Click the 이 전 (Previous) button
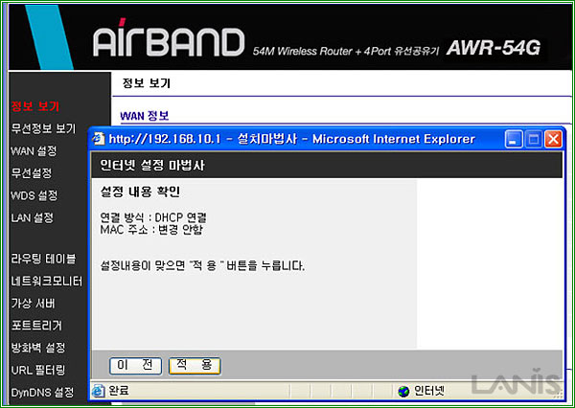This screenshot has width=575, height=408. coord(135,366)
